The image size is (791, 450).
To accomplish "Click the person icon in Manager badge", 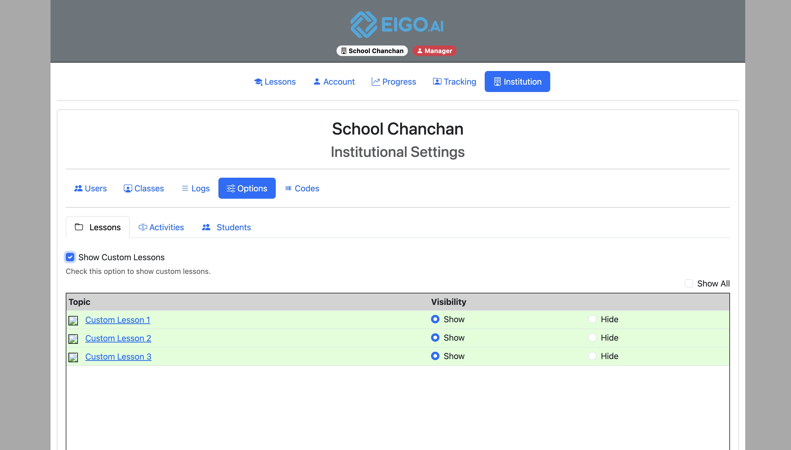I will pyautogui.click(x=419, y=51).
